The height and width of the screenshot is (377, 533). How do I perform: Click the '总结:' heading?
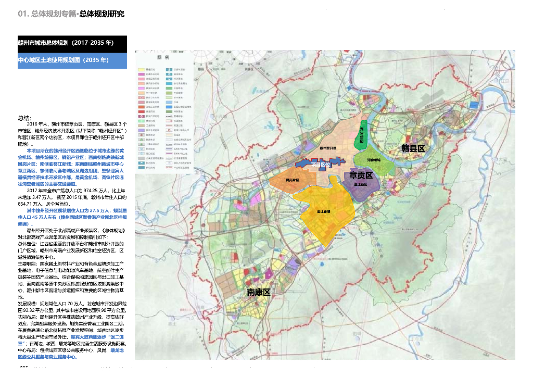click(x=25, y=118)
